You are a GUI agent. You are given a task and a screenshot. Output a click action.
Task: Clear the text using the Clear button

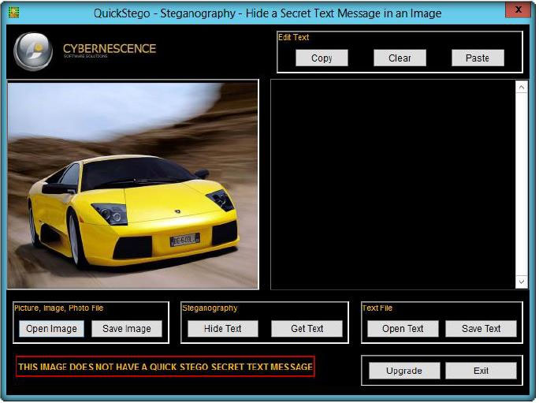tap(400, 58)
